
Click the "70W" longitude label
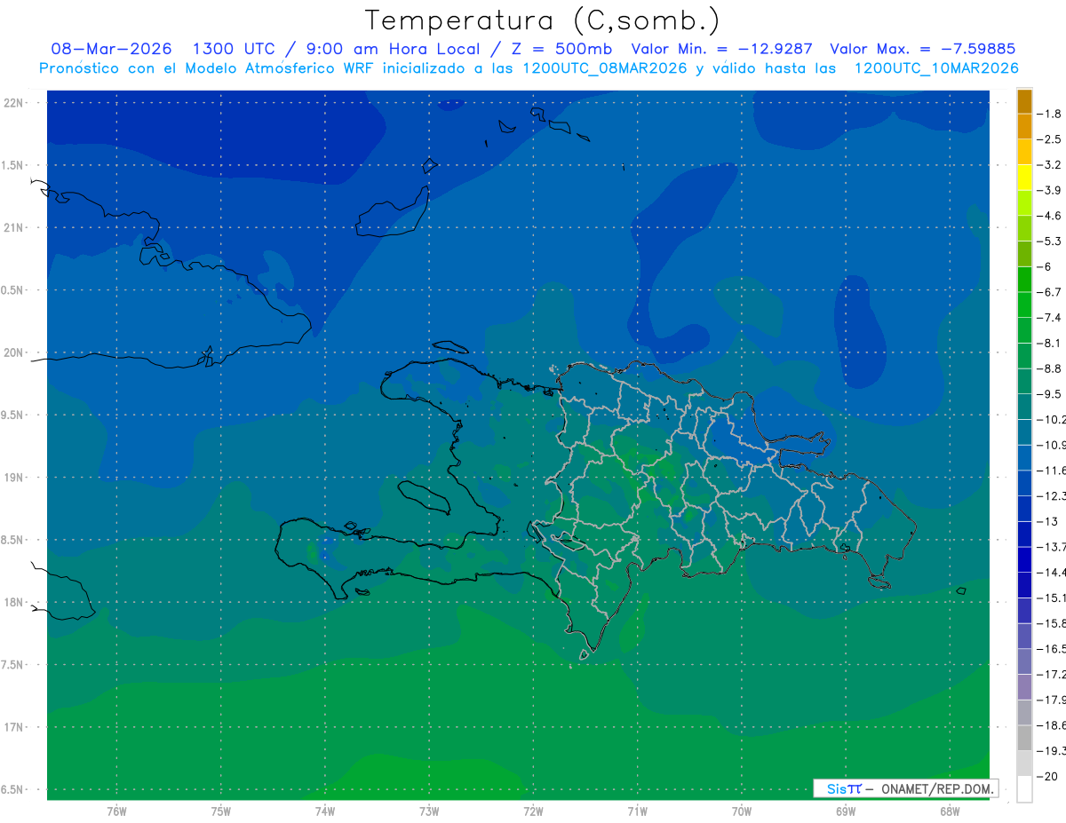click(742, 811)
